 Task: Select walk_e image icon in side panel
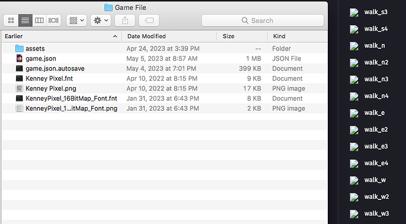(354, 113)
